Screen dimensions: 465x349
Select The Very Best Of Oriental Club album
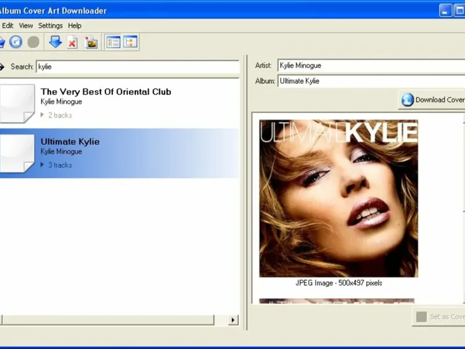[119, 104]
